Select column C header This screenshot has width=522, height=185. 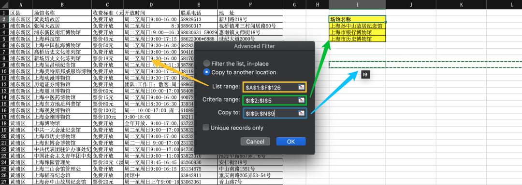(107, 5)
